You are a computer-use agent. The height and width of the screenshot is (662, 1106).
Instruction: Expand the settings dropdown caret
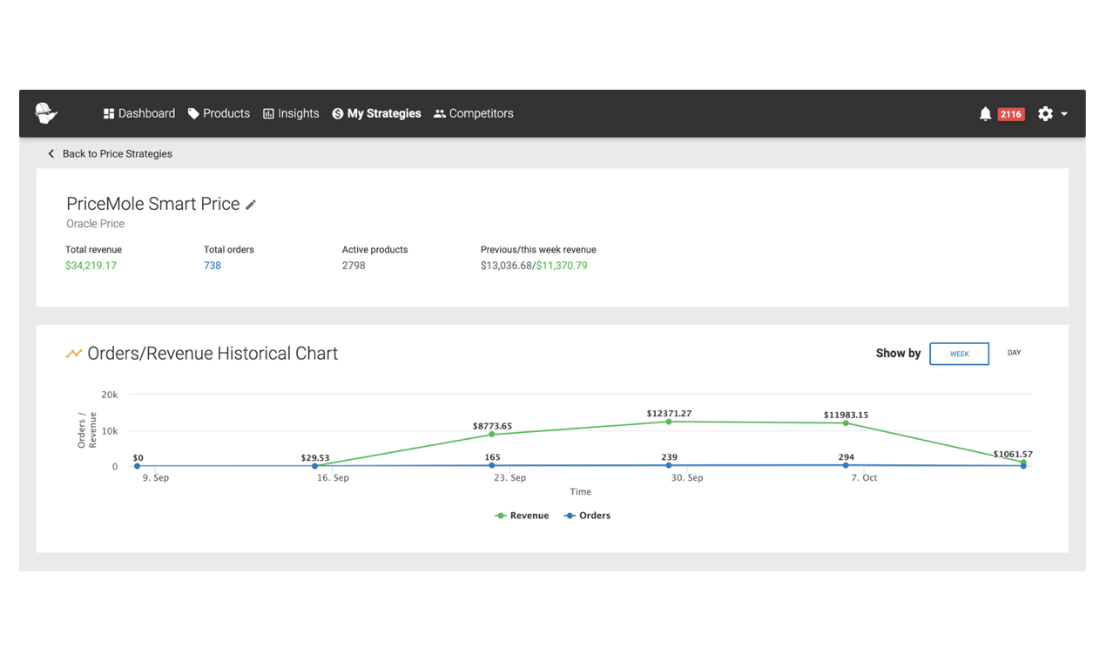point(1064,114)
